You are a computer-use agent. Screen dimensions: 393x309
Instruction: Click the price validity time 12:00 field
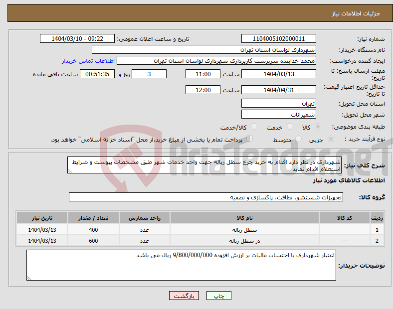[203, 90]
